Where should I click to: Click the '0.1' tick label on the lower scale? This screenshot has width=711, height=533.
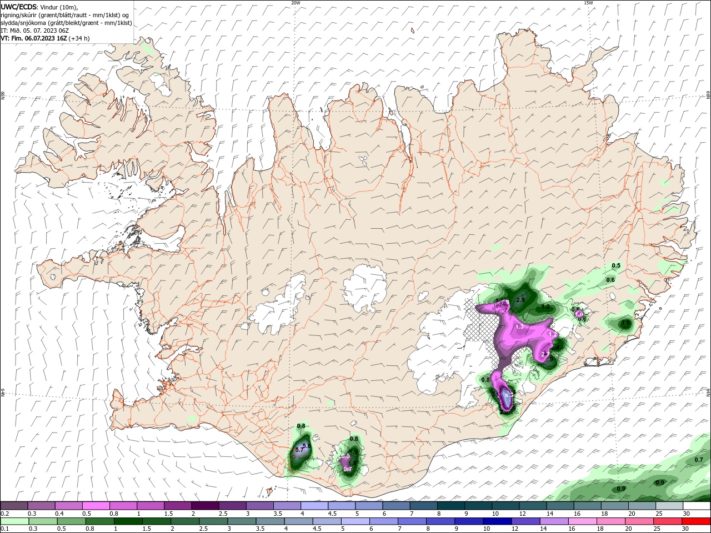tap(3, 529)
